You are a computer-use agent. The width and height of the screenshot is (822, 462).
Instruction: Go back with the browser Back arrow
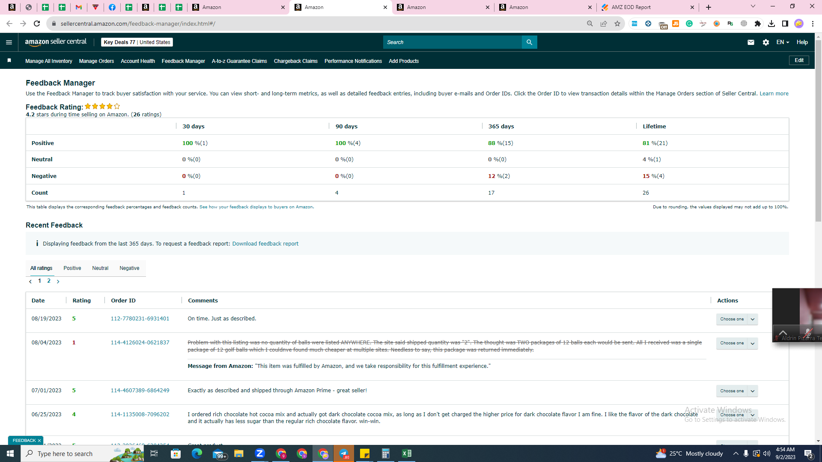[x=9, y=24]
